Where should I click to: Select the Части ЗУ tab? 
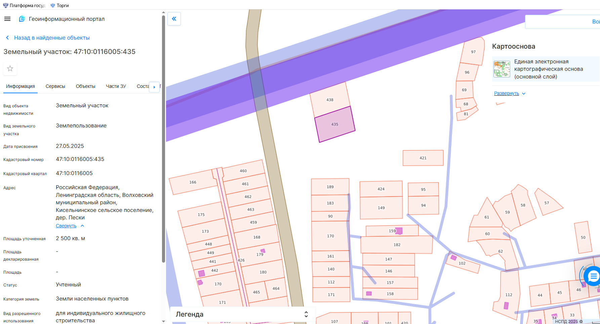click(x=116, y=86)
